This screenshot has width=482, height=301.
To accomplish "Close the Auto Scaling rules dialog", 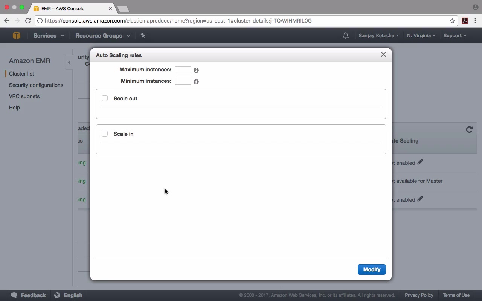I will [x=383, y=55].
